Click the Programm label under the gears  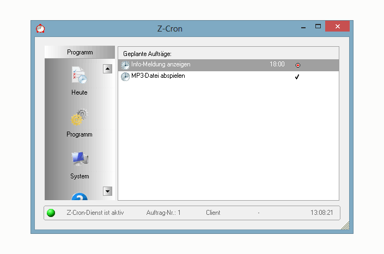(80, 134)
